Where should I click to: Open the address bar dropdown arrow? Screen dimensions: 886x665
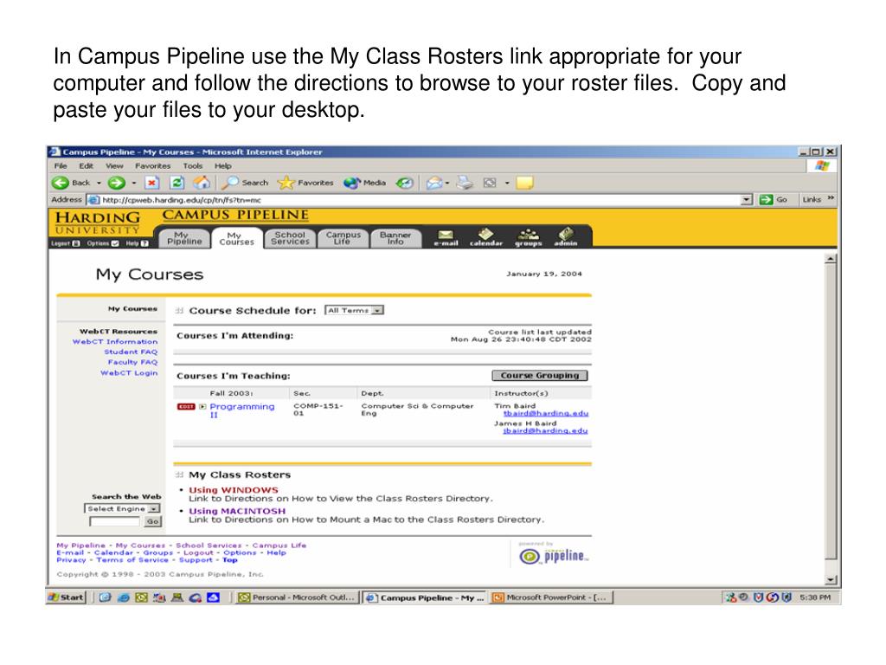click(x=747, y=199)
